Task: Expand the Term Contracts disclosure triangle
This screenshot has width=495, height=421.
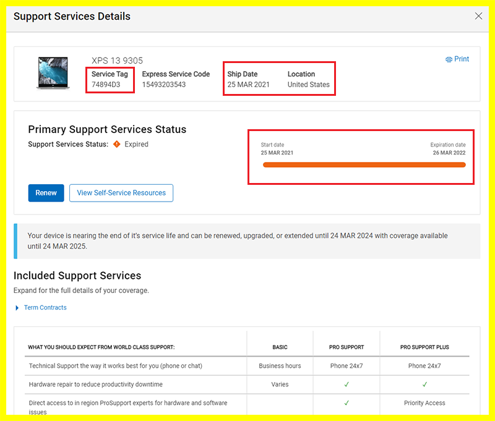Action: pos(17,308)
